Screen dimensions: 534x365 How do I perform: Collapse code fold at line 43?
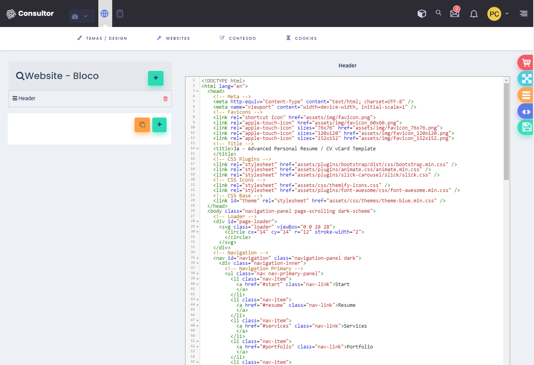[x=198, y=300]
